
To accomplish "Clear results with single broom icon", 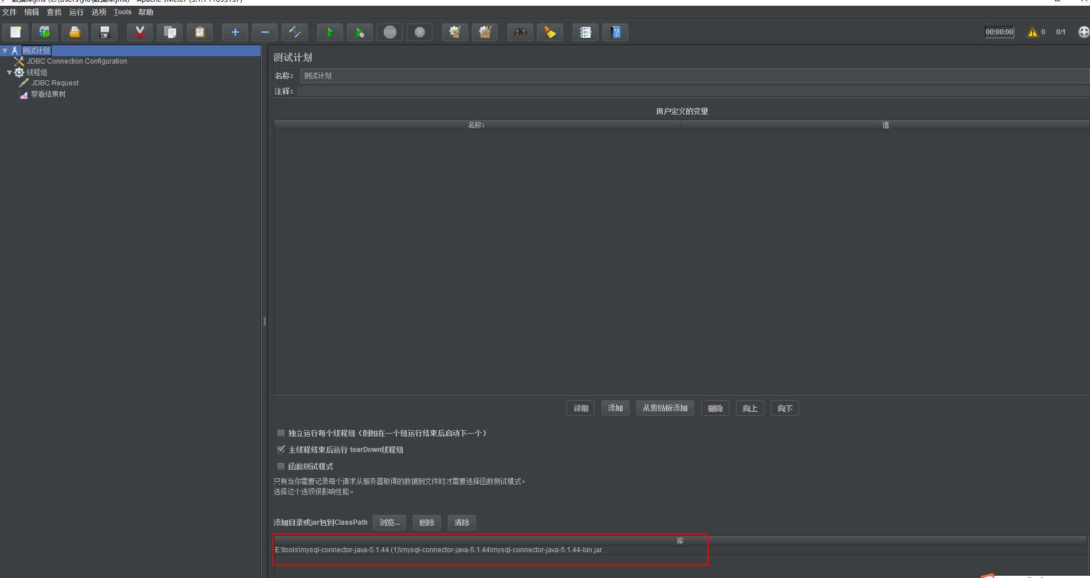I will [x=455, y=33].
